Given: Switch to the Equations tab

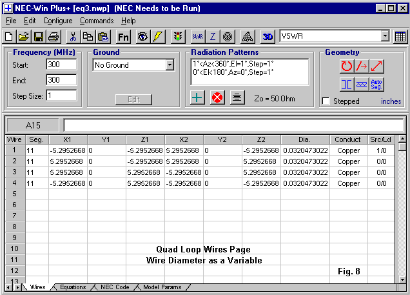Looking at the screenshot, I should 72,287.
